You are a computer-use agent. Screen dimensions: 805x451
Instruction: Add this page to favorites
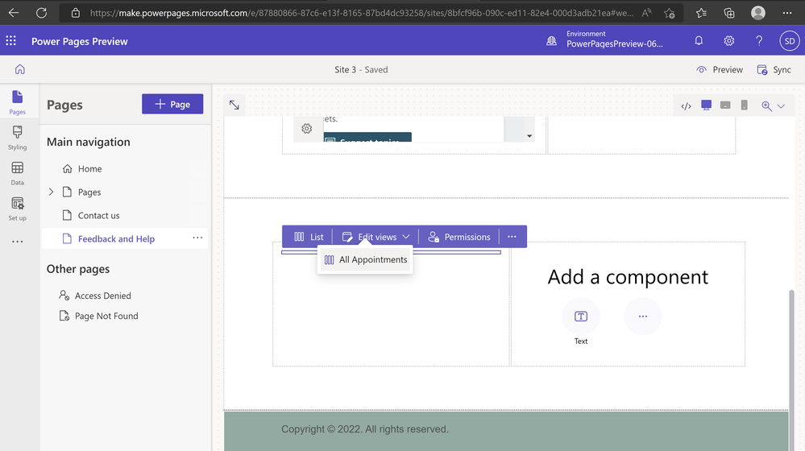[669, 13]
